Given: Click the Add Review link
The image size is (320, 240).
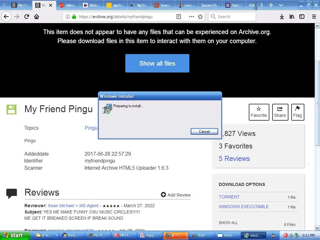Looking at the screenshot, I should pos(176,195).
